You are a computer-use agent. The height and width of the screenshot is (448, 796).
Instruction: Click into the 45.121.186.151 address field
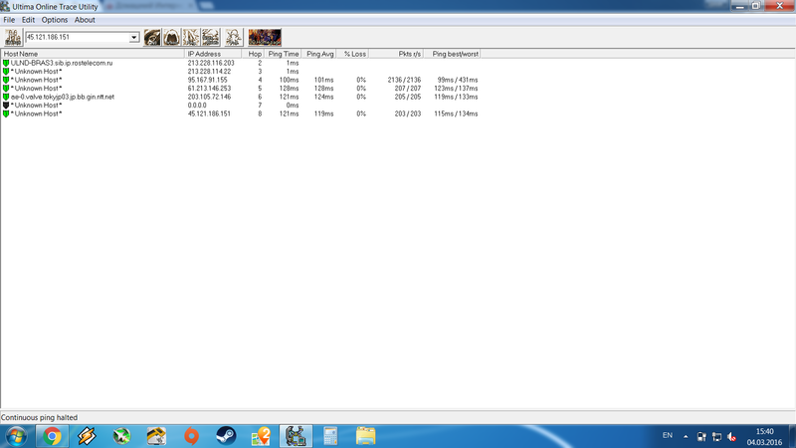[x=78, y=38]
